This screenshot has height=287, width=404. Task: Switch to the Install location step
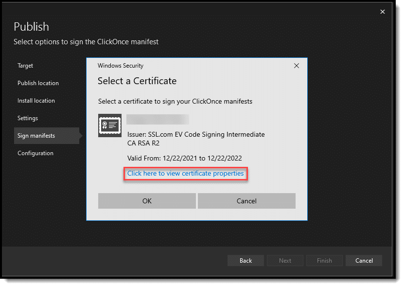pyautogui.click(x=36, y=101)
